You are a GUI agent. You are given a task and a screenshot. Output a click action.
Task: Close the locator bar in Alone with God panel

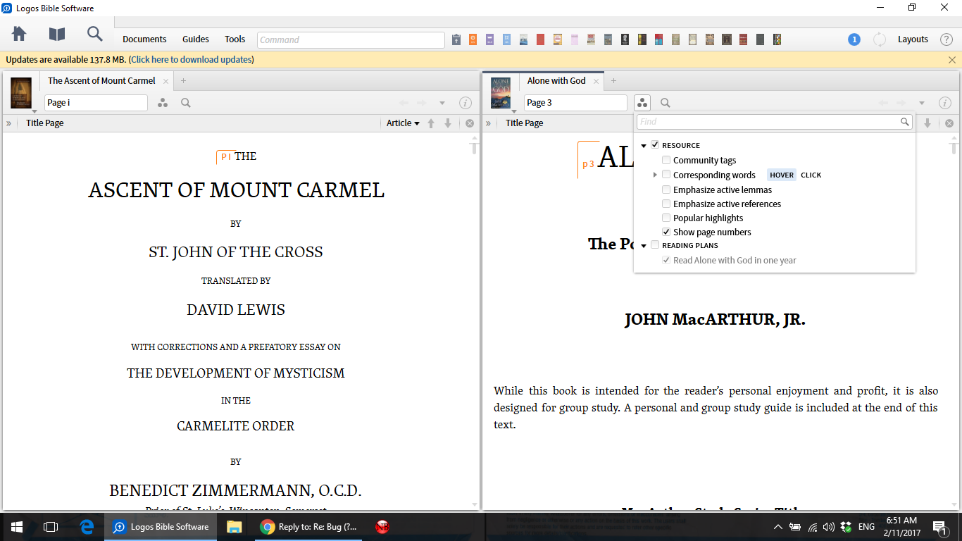coord(949,123)
